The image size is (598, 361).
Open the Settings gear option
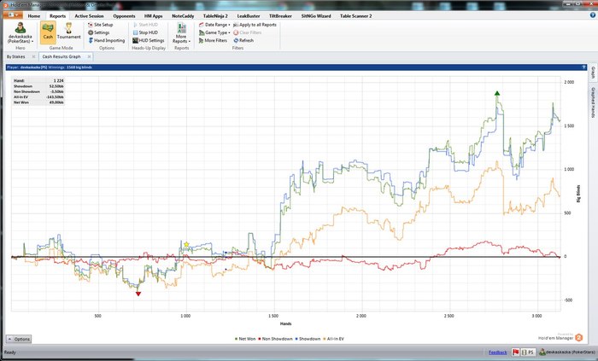coord(98,32)
